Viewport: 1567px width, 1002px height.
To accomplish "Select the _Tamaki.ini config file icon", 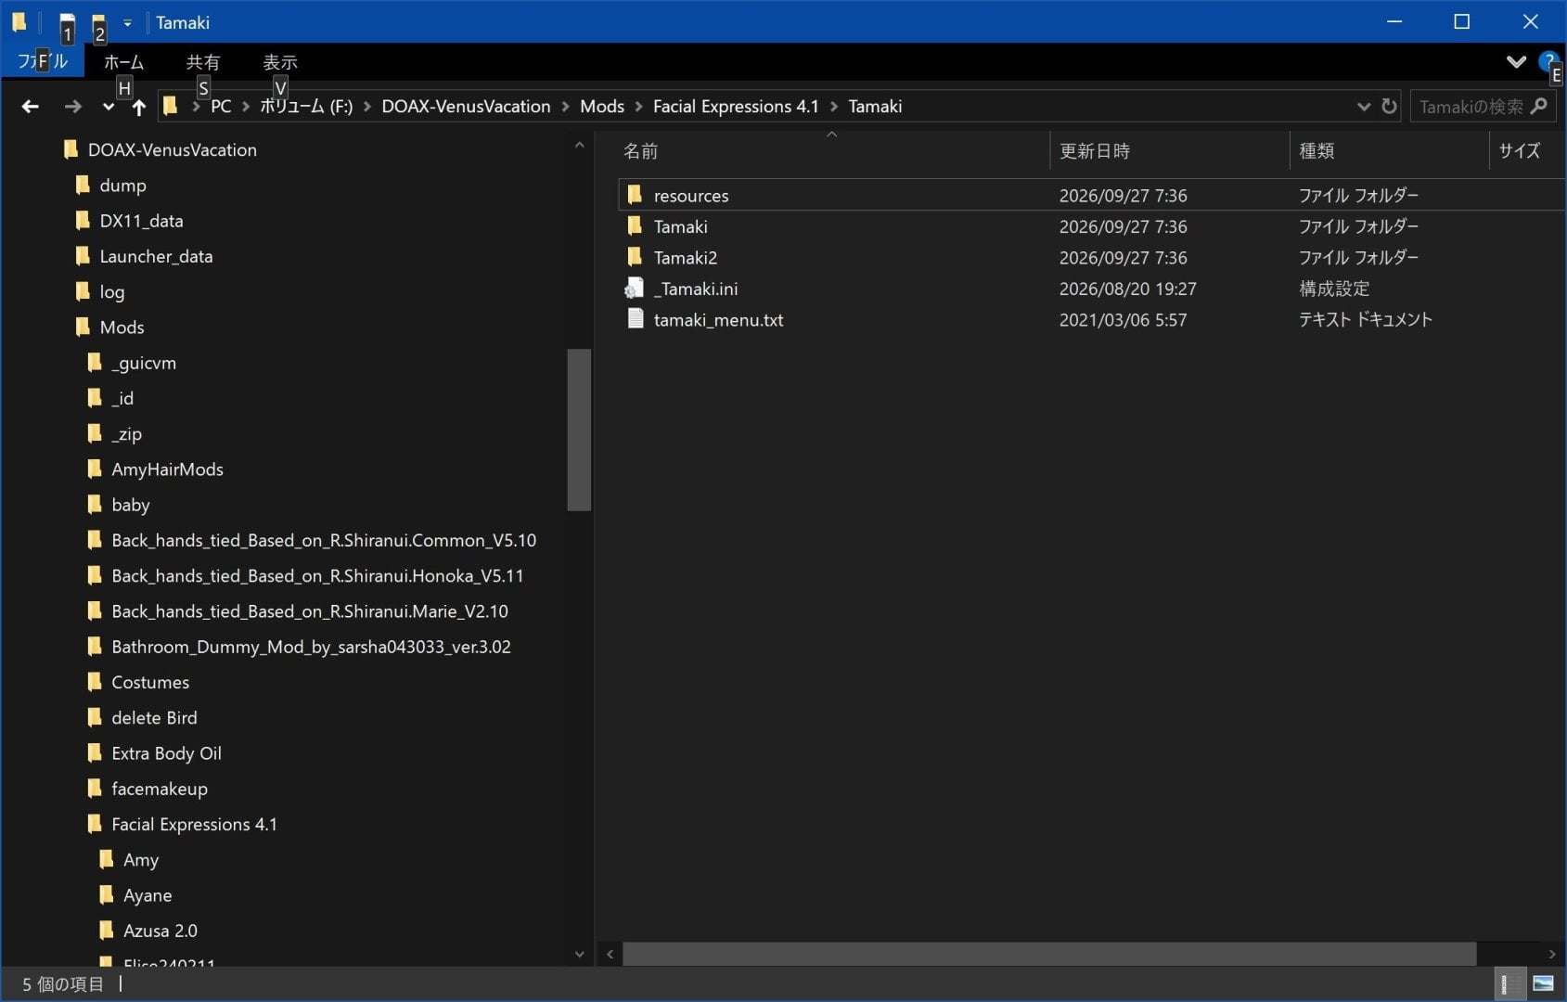I will (x=635, y=289).
